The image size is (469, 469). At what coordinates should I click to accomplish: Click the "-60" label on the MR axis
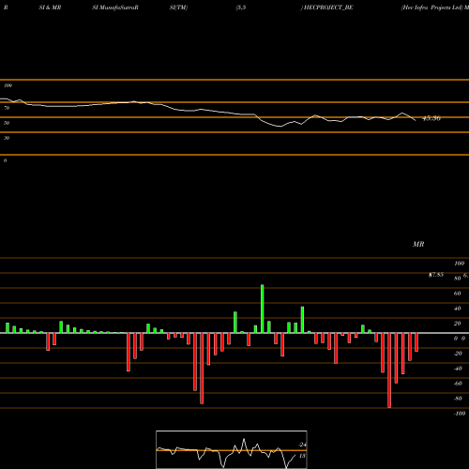coord(458,384)
